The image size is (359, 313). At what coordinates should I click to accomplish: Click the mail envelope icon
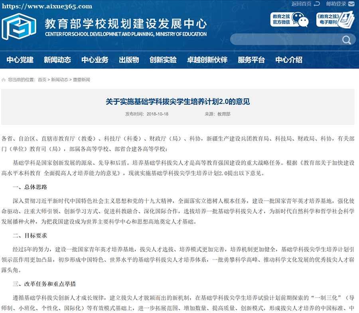pyautogui.click(x=351, y=4)
